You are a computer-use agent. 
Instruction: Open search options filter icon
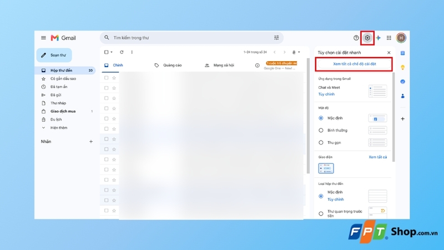(276, 37)
